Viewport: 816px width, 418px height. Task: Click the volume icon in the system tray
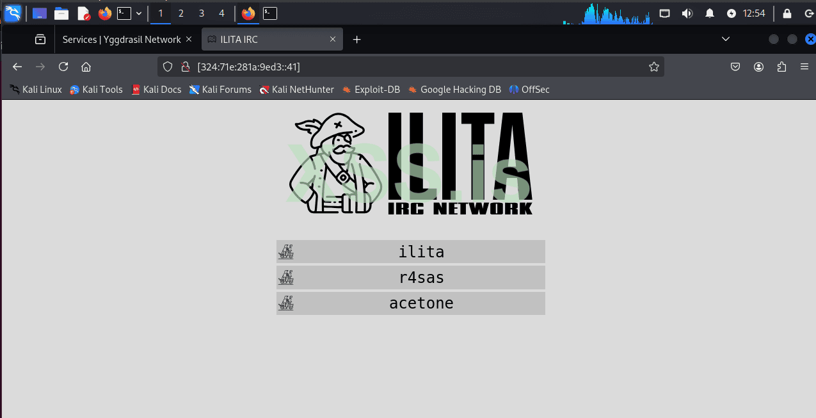point(687,13)
